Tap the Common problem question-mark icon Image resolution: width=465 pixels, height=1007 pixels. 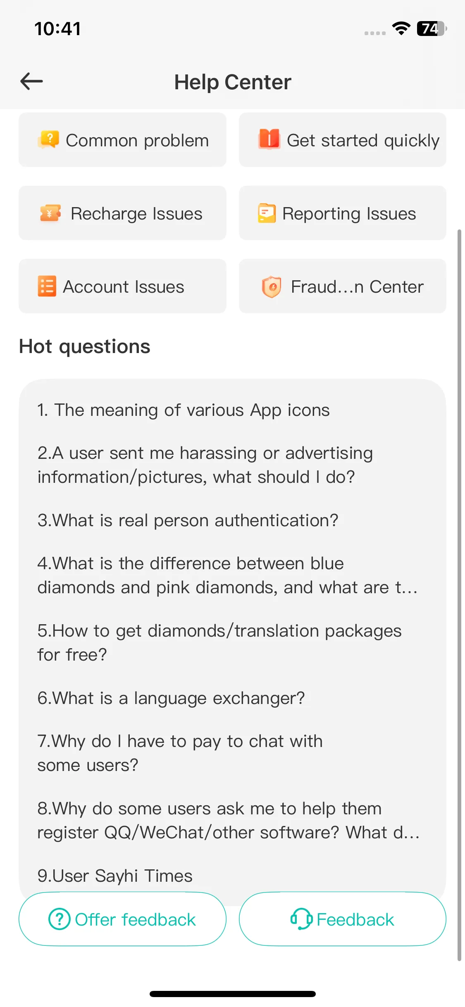(x=49, y=140)
